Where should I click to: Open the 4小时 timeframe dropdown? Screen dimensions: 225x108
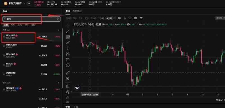(x=111, y=18)
